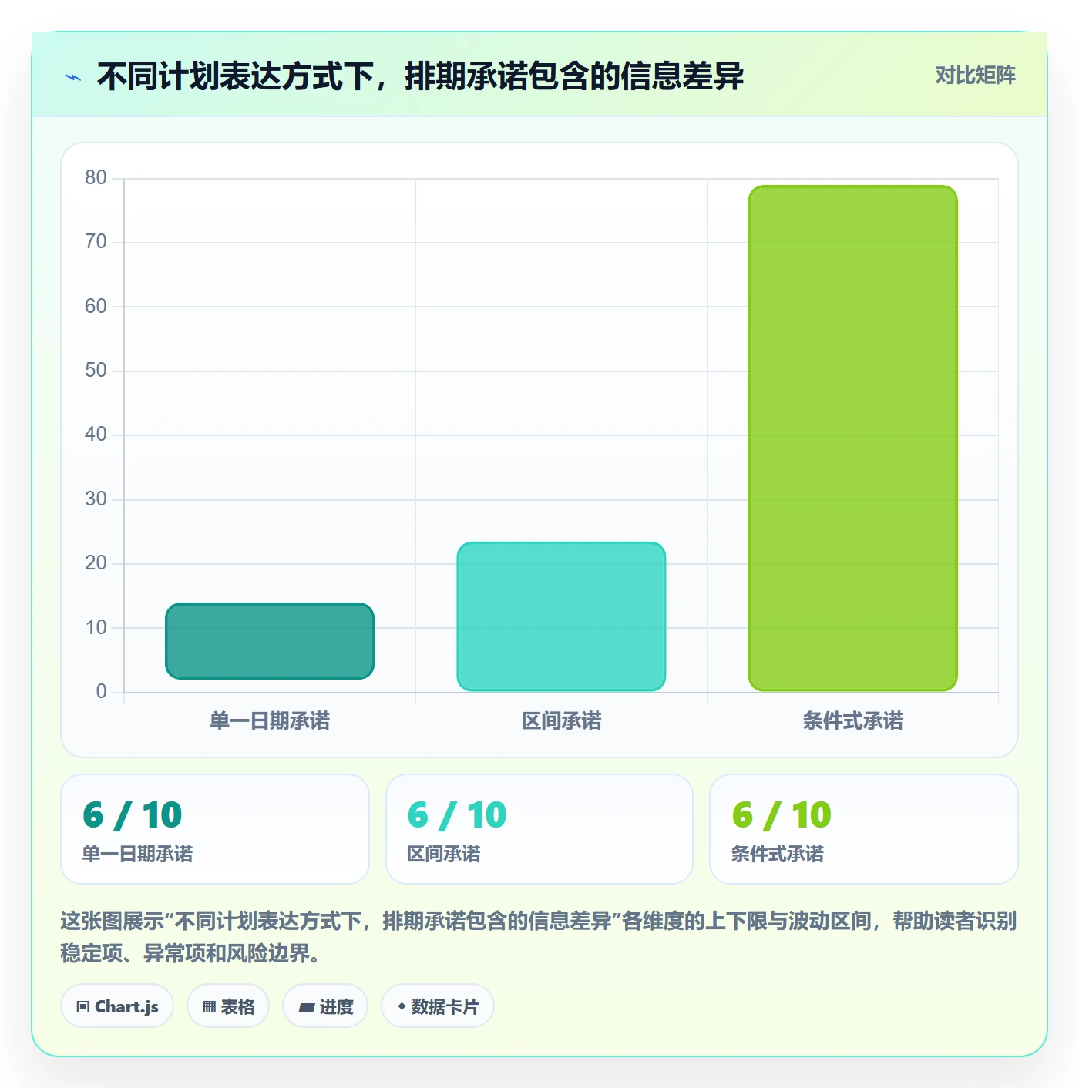The width and height of the screenshot is (1079, 1088).
Task: Open the 区间承诺 6 / 10 data card
Action: pos(539,829)
